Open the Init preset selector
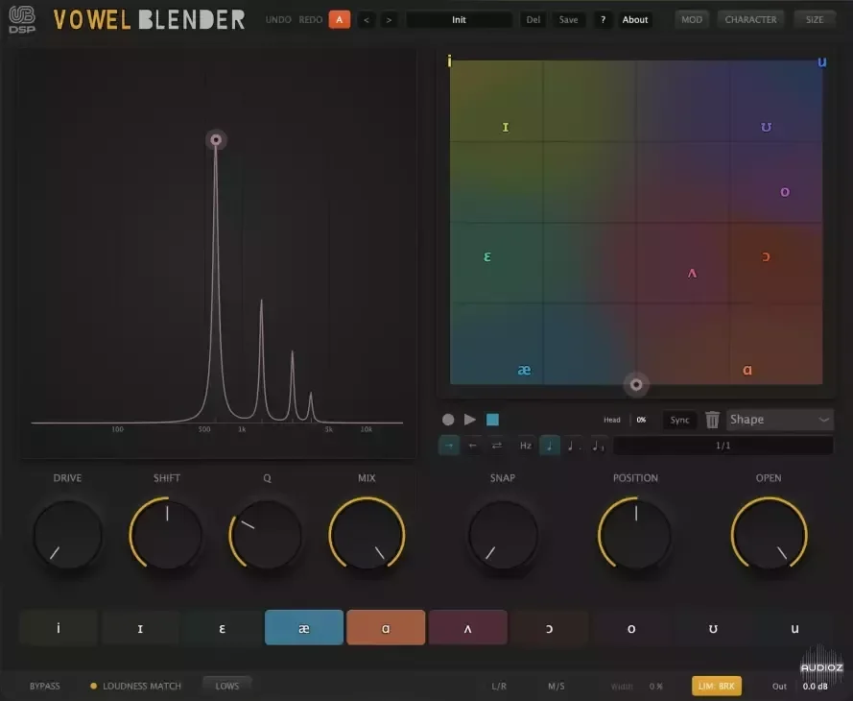 pyautogui.click(x=460, y=19)
